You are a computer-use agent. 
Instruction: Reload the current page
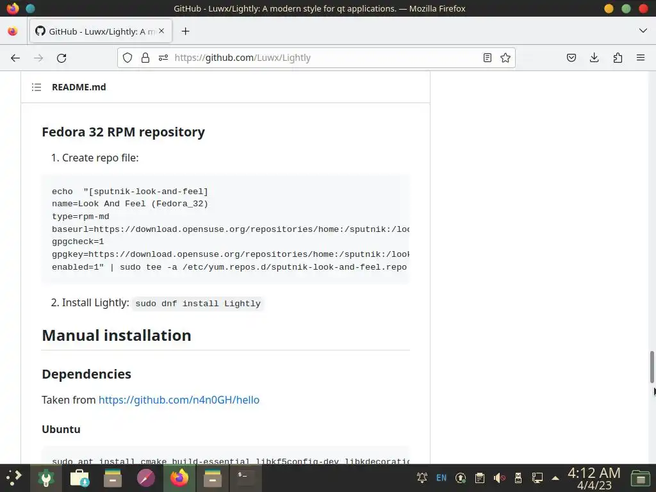[61, 58]
